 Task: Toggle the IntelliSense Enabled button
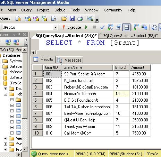click(x=127, y=27)
